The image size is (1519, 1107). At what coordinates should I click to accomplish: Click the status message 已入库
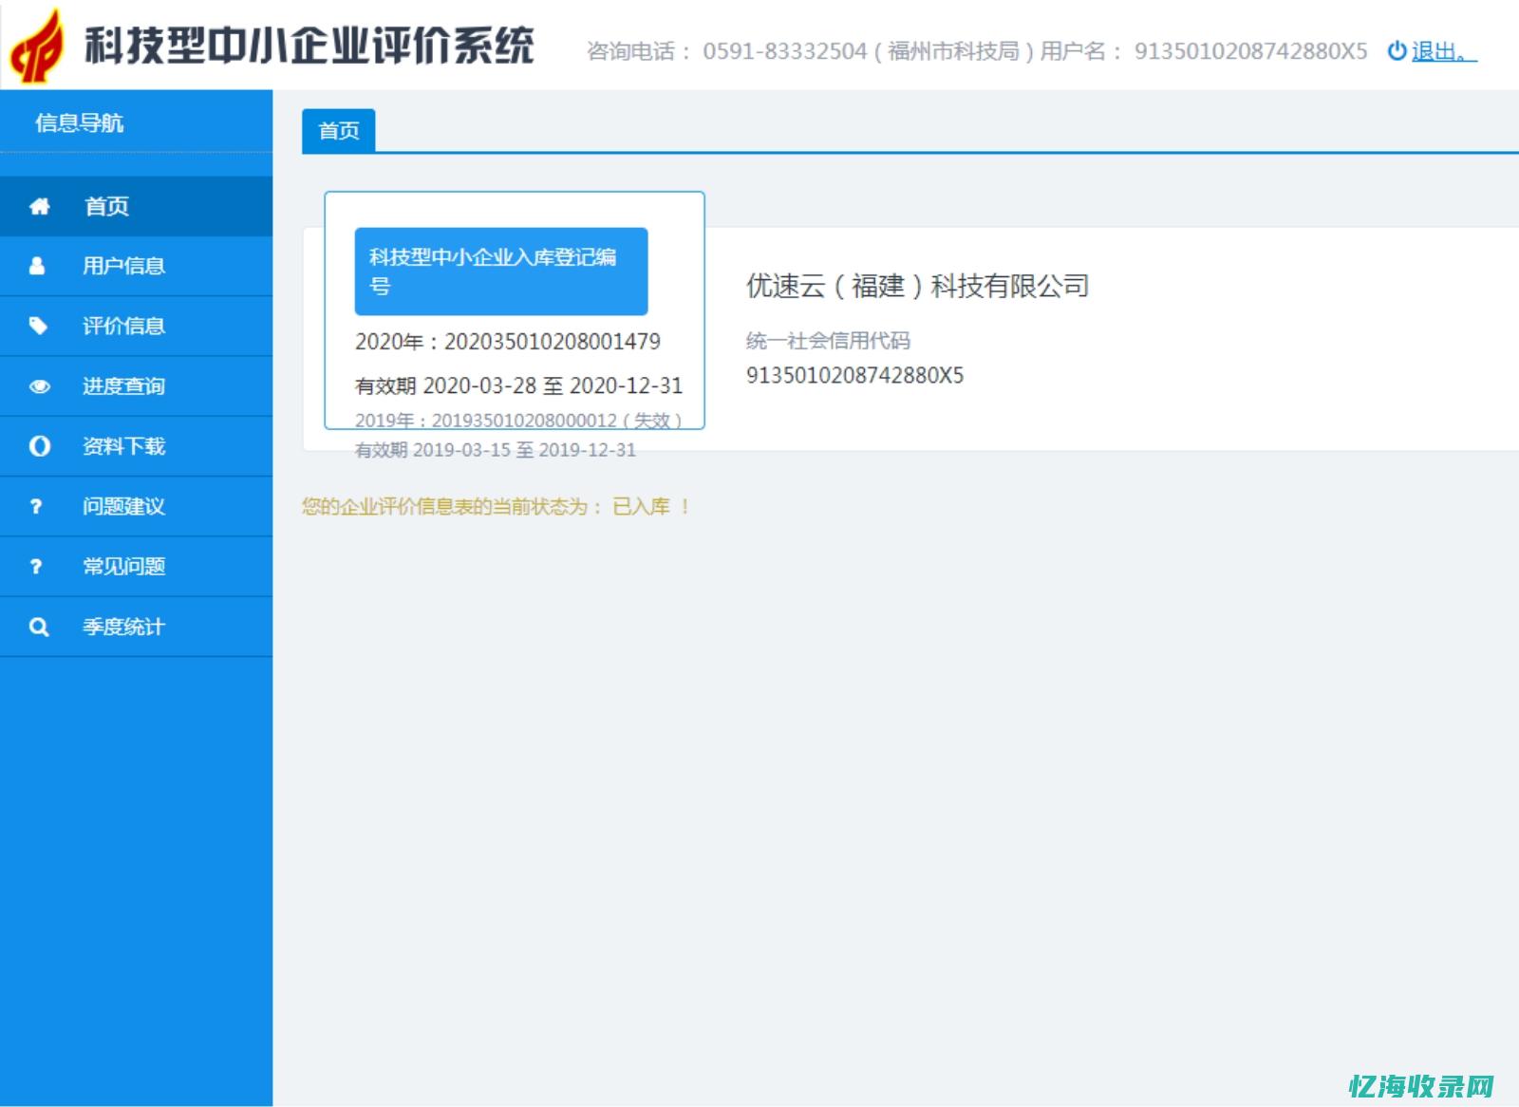642,507
